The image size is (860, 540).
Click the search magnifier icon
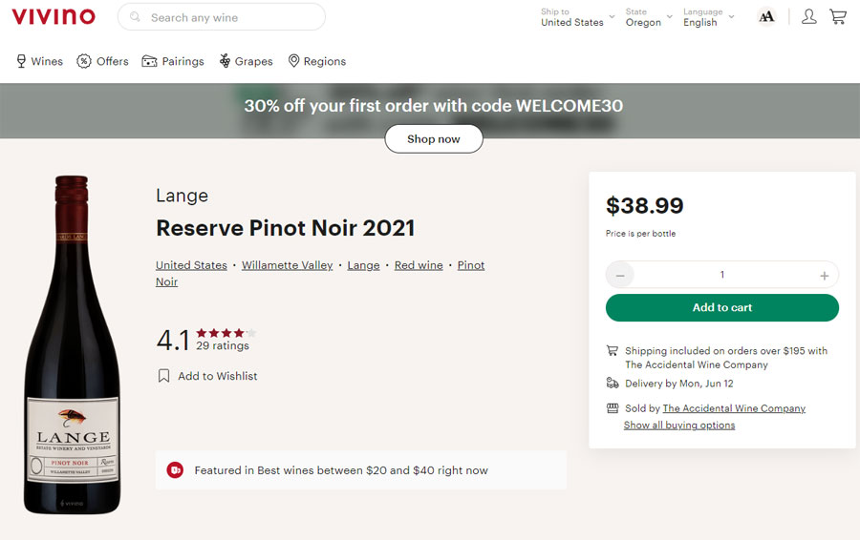tap(135, 17)
